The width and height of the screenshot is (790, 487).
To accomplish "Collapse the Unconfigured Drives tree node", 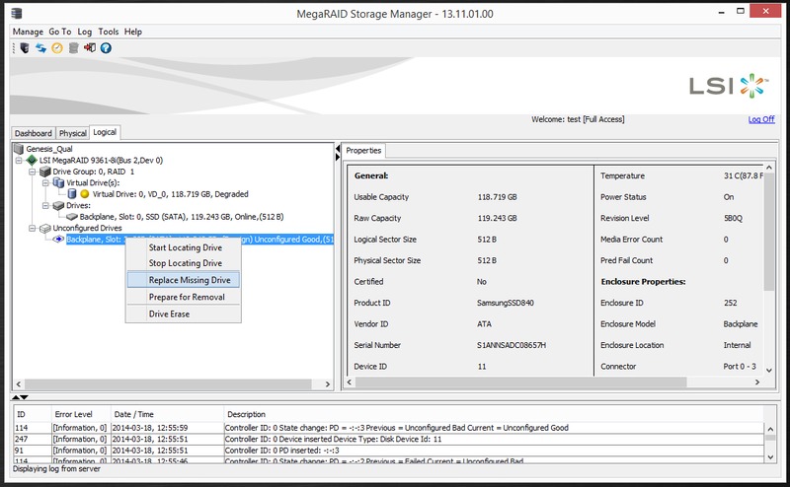I will coord(32,228).
